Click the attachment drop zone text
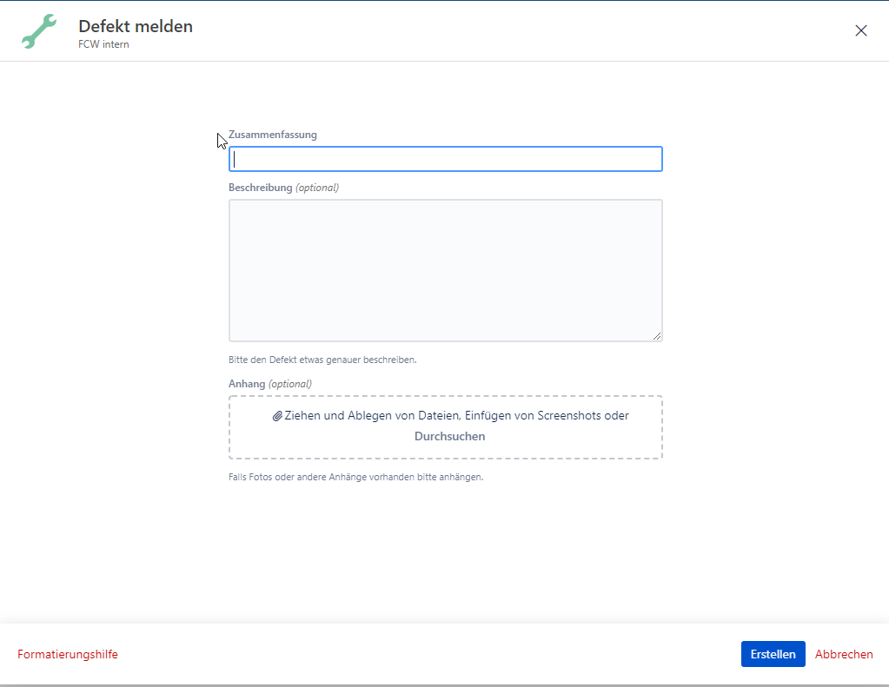The width and height of the screenshot is (889, 687). [x=456, y=416]
